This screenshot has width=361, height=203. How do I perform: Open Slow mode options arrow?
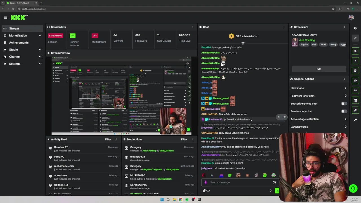tap(345, 88)
